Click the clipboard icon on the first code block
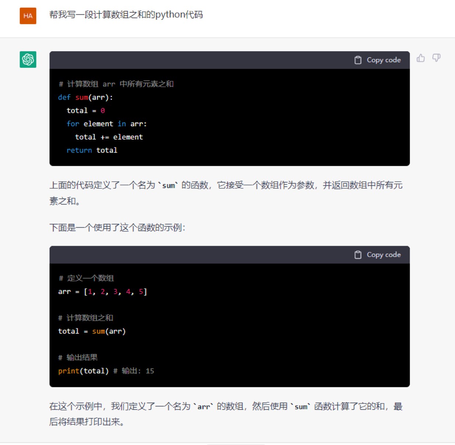455x445 pixels. (x=357, y=60)
